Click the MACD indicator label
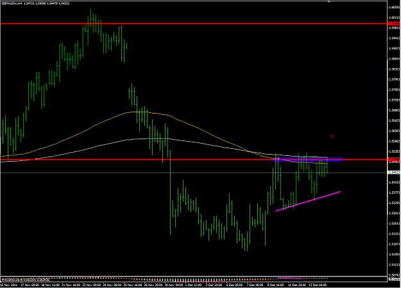Viewport: 401px width, 288px height. pos(26,279)
